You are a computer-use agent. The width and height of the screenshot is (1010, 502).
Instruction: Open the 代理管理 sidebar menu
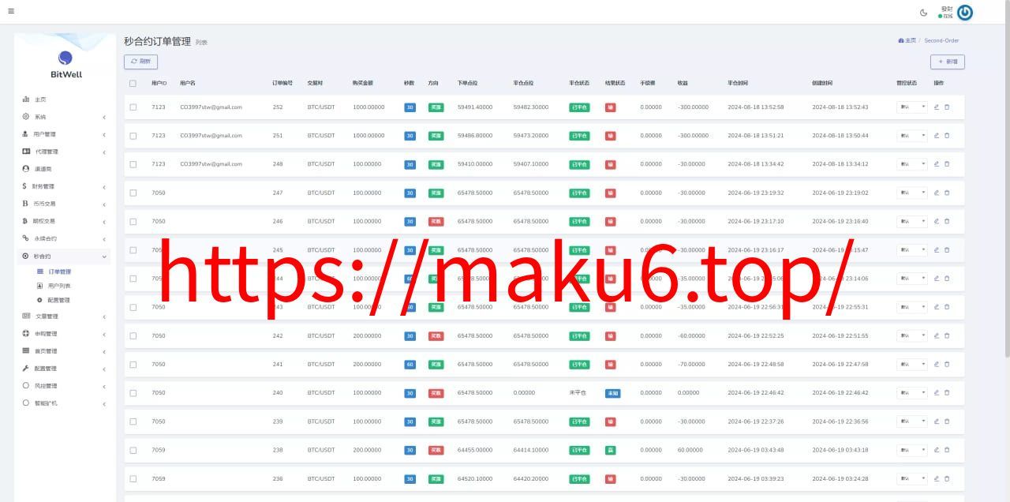[63, 152]
